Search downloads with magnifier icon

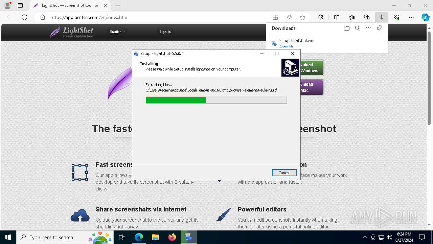click(357, 28)
